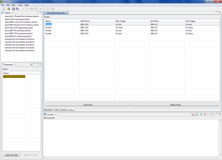The height and width of the screenshot is (160, 222).
Task: Toggle pin-to-selection in the Properties panel
Action: point(31,65)
